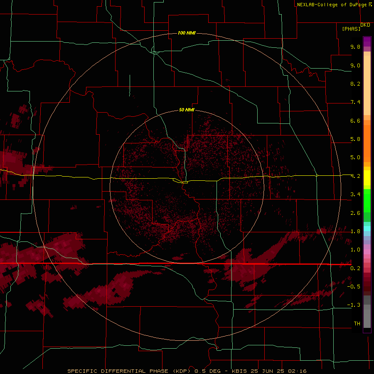Screen dimensions: 374x374
Task: Pick the purple segment atop the color bar
Action: click(x=367, y=42)
